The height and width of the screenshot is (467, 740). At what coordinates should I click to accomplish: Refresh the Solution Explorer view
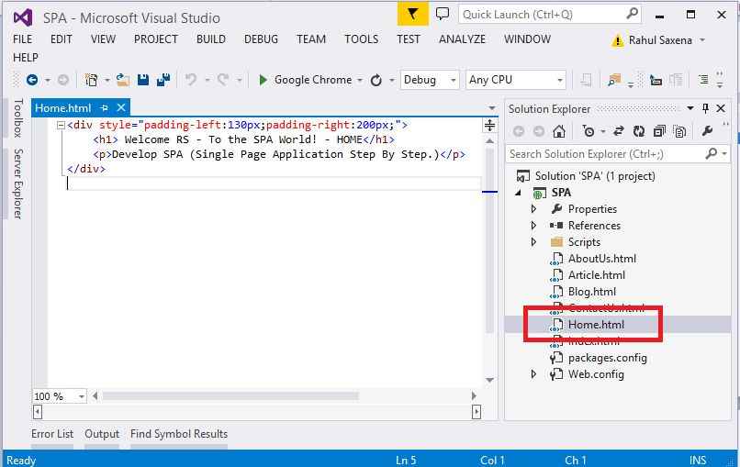coord(639,131)
